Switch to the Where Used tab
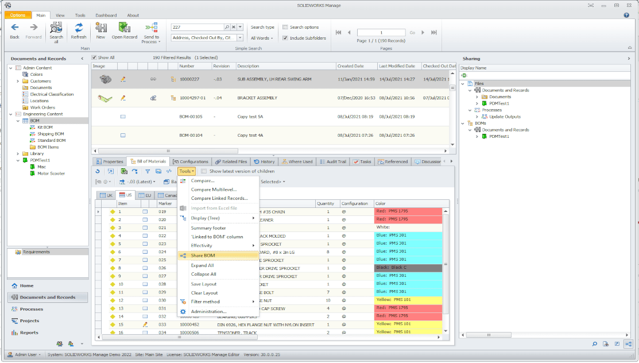 (297, 162)
